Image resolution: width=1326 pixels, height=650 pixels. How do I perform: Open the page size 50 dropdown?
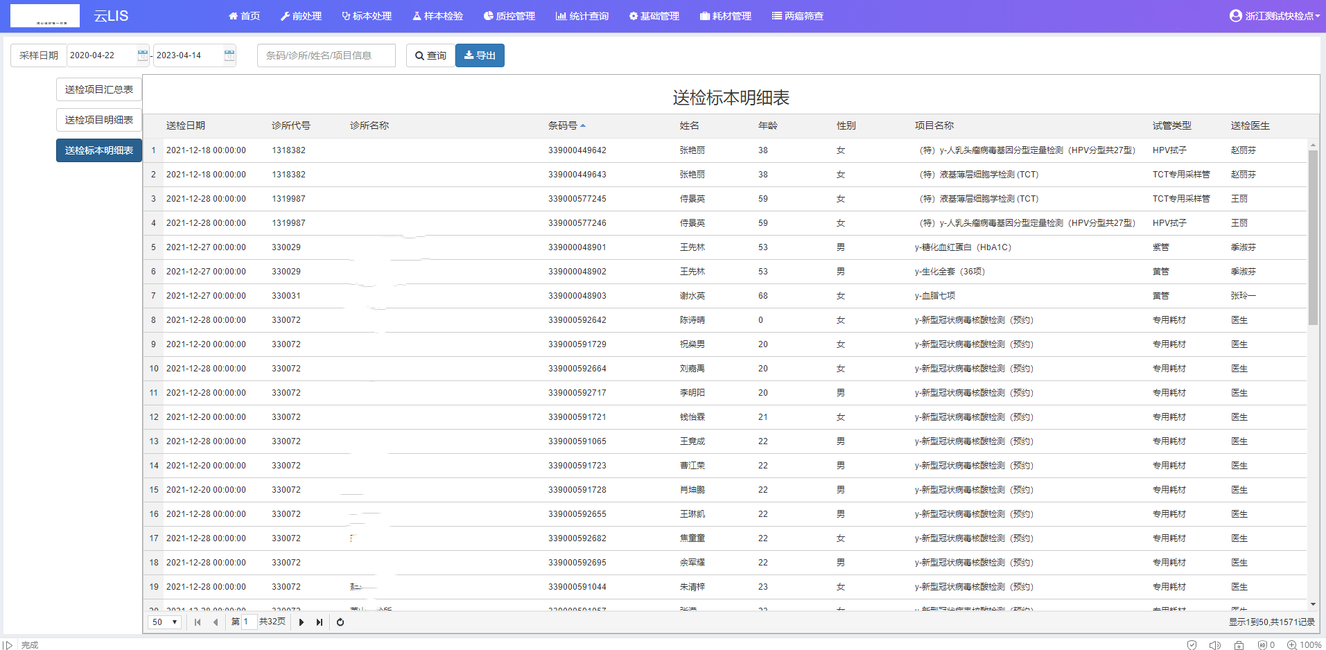tap(166, 622)
